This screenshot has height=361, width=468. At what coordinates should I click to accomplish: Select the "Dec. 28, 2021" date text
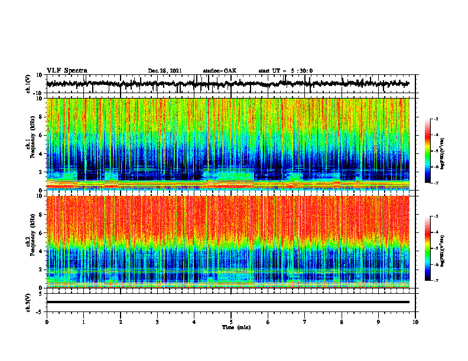[x=165, y=71]
